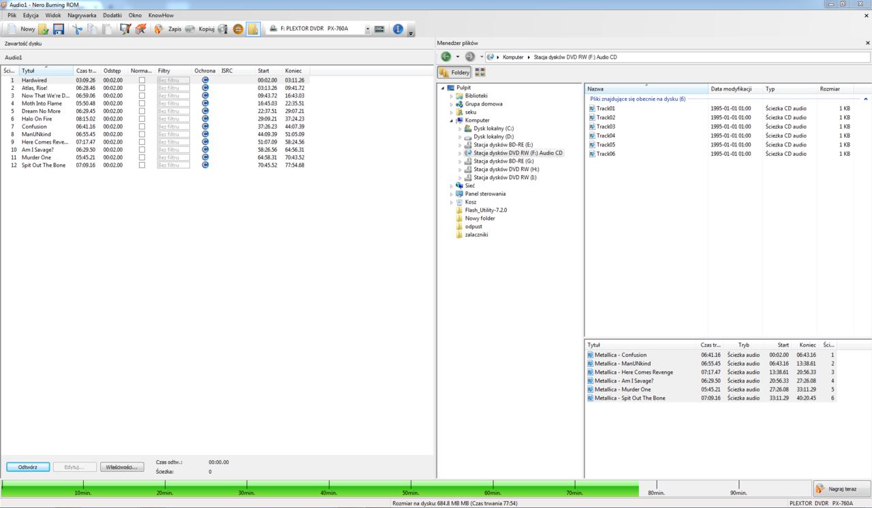
Task: Expand the Grupa domowa tree node
Action: 451,104
